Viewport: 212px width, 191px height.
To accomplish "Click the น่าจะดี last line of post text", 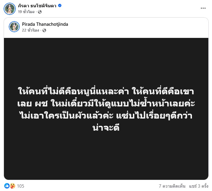I will (106, 128).
